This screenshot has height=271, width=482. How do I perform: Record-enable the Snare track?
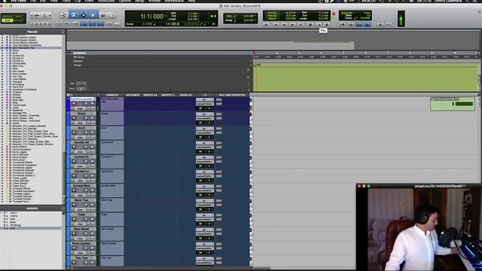(x=74, y=118)
